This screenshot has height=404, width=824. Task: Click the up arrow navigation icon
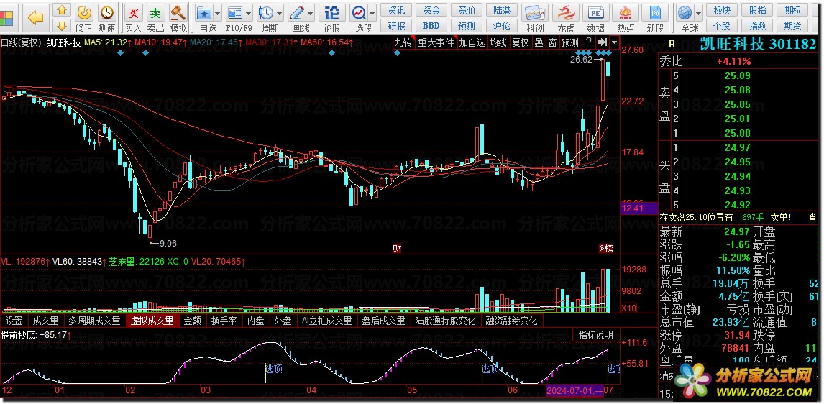tap(62, 10)
